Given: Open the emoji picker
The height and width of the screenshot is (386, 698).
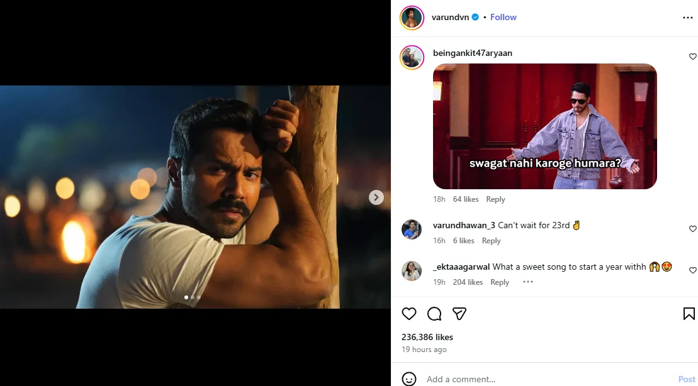Looking at the screenshot, I should pyautogui.click(x=409, y=379).
